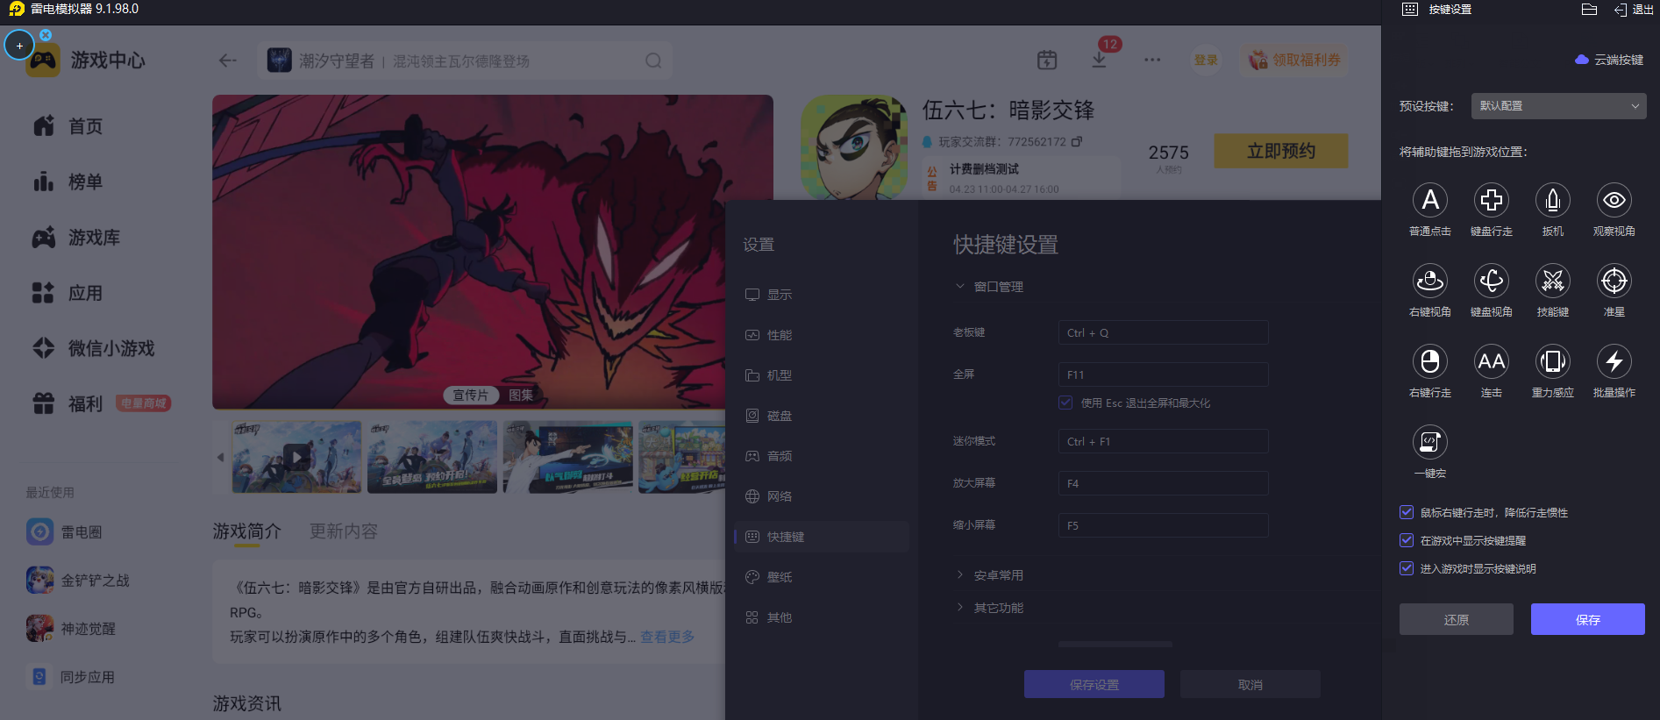Switch to the 更新内容 tab
The width and height of the screenshot is (1660, 720).
click(x=344, y=531)
